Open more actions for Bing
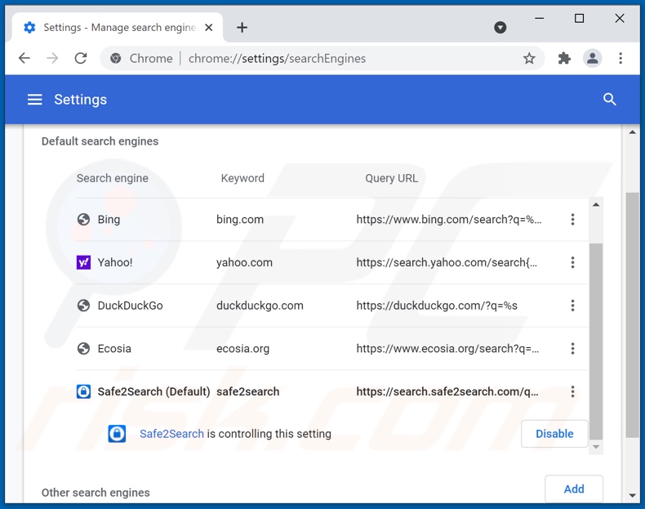Image resolution: width=645 pixels, height=509 pixels. pyautogui.click(x=572, y=219)
